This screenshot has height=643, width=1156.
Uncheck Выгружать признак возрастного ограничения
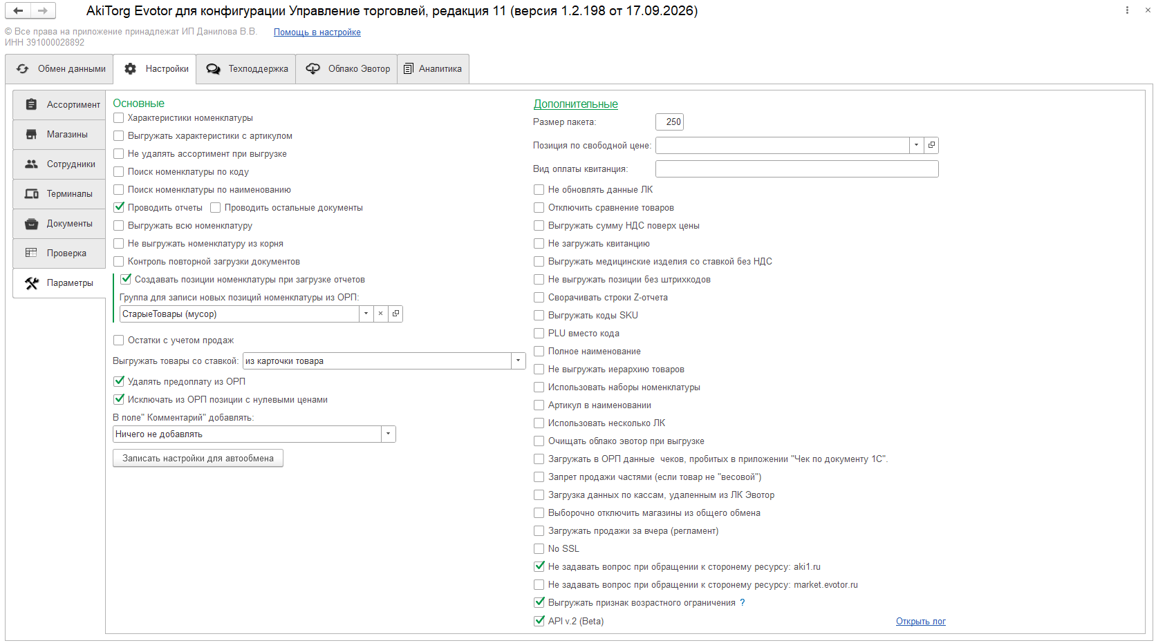coord(539,603)
